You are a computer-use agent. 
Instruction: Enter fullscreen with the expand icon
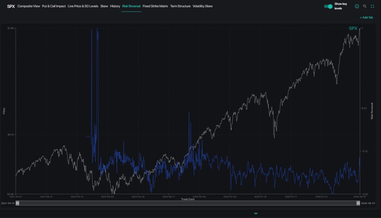[373, 6]
